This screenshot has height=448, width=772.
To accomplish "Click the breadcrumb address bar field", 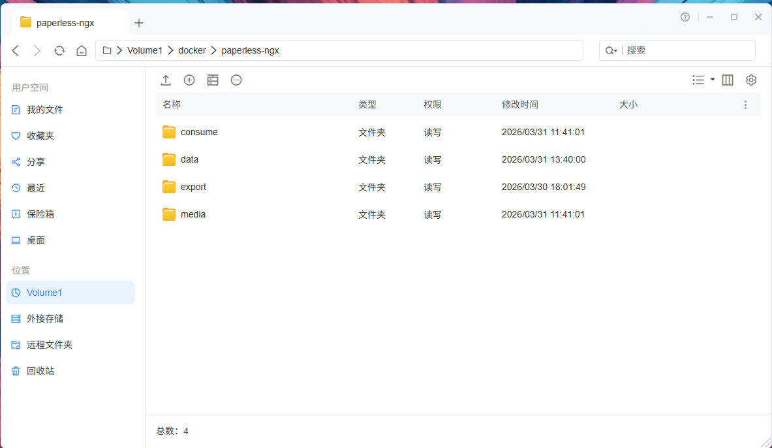I will [x=339, y=50].
